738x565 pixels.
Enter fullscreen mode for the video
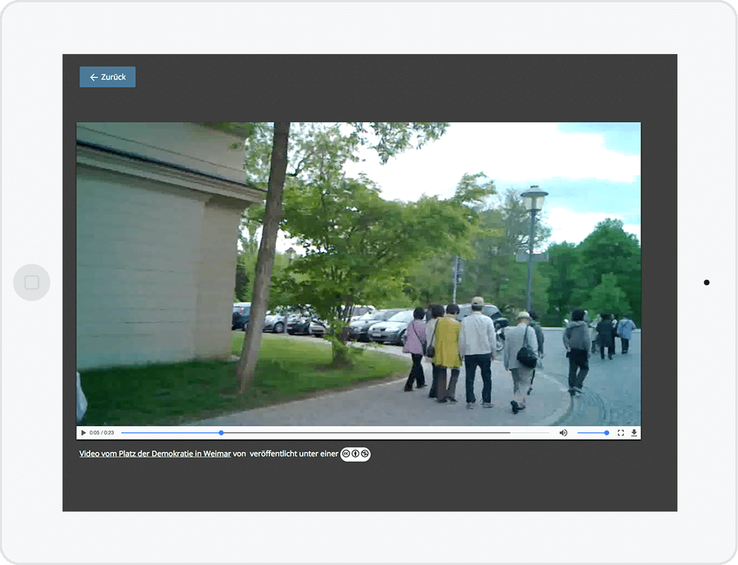(621, 433)
